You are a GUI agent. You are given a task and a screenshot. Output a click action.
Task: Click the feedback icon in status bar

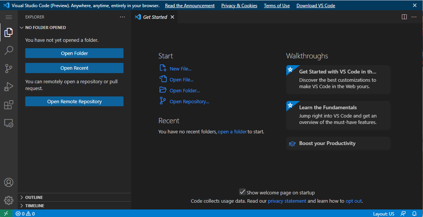click(x=403, y=214)
